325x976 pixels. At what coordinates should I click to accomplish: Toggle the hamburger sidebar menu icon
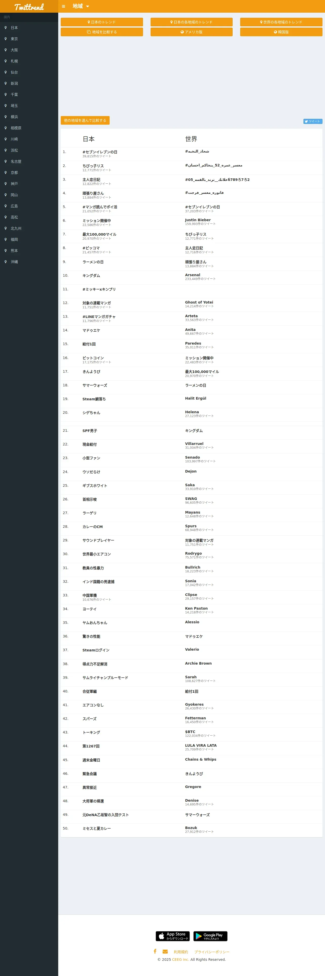pyautogui.click(x=64, y=6)
